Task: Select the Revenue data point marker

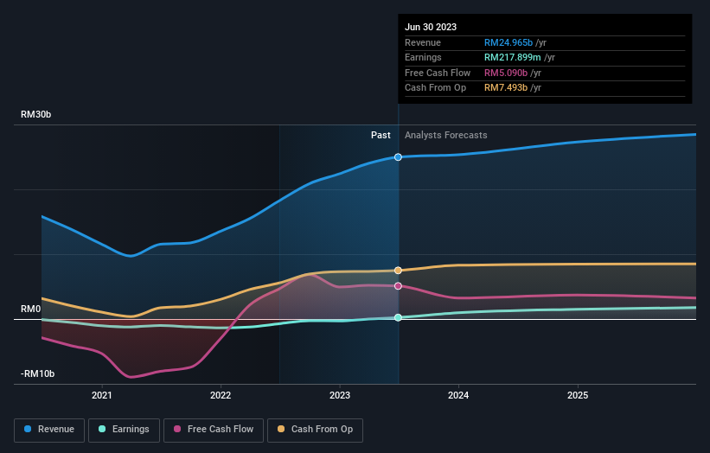Action: point(398,157)
